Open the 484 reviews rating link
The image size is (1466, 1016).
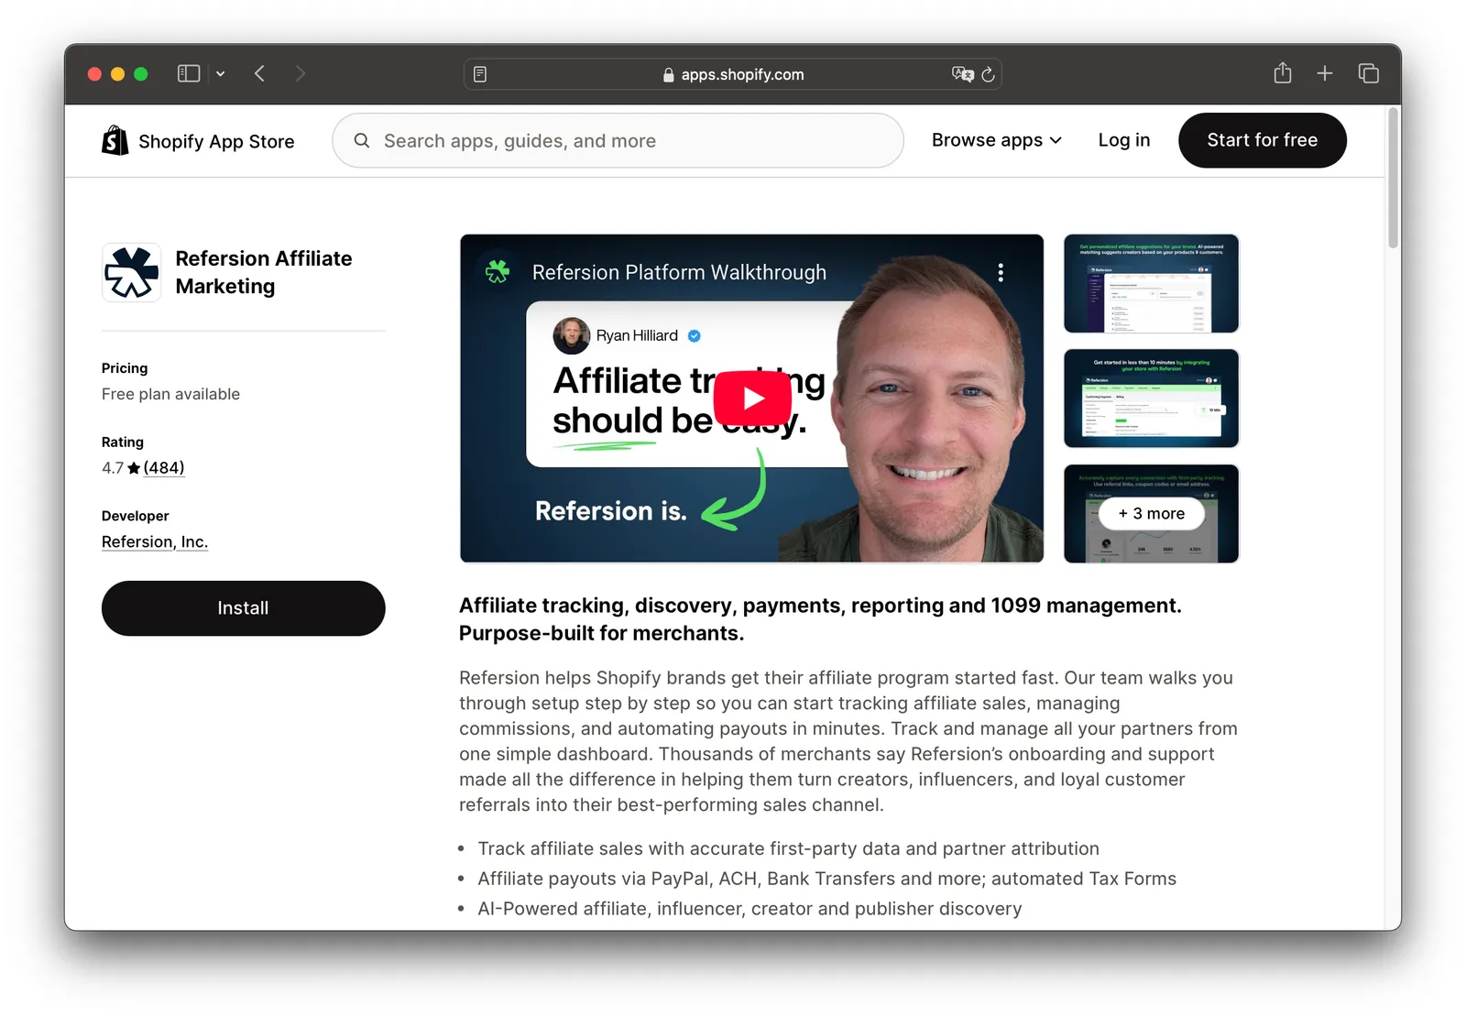point(164,467)
